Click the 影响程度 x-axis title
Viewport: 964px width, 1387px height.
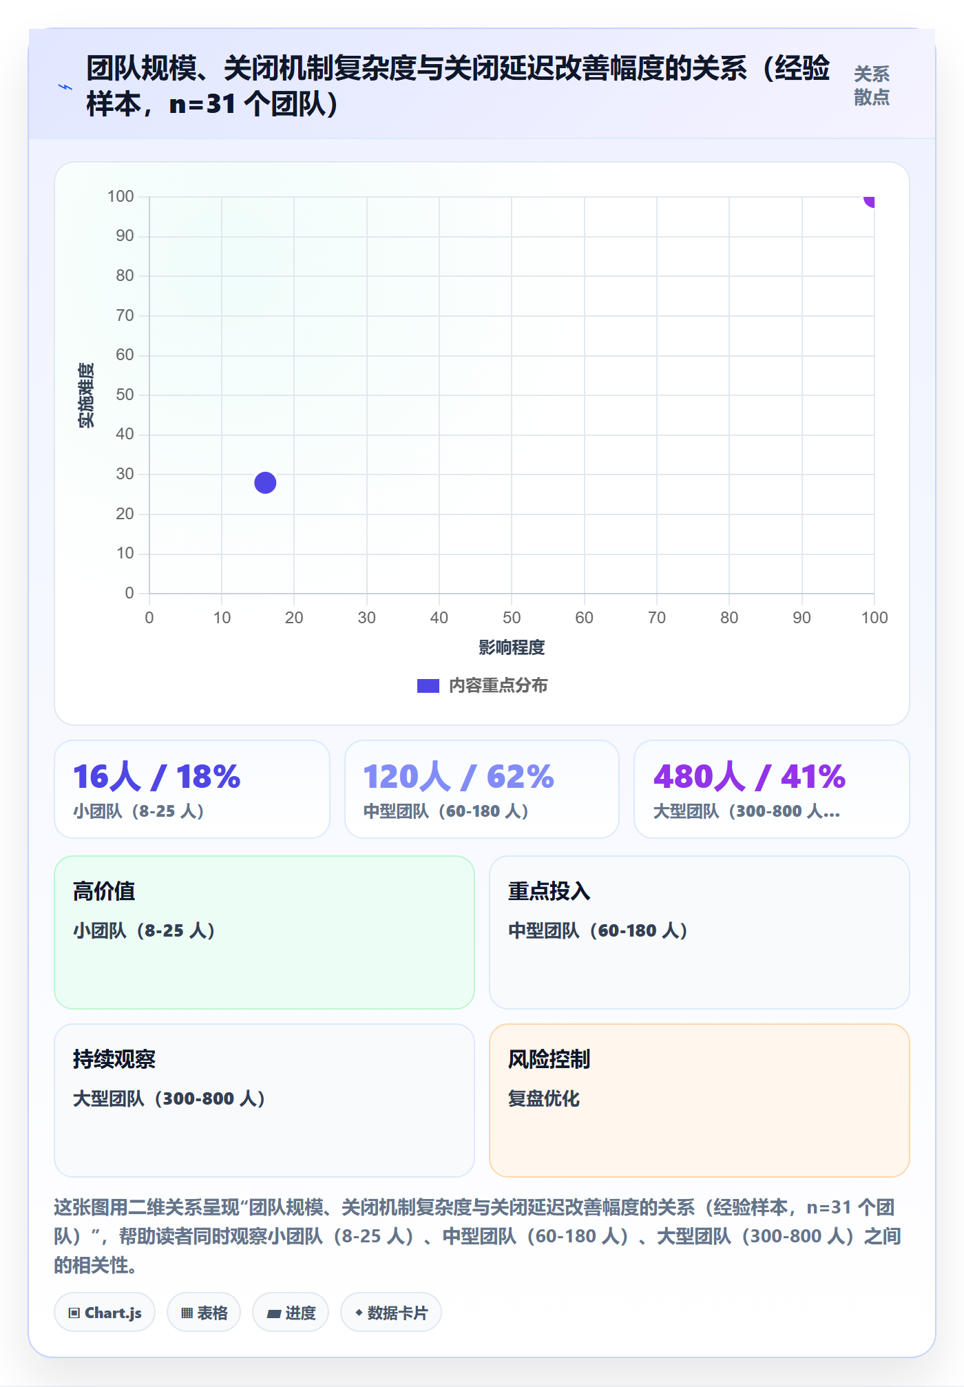(x=512, y=647)
